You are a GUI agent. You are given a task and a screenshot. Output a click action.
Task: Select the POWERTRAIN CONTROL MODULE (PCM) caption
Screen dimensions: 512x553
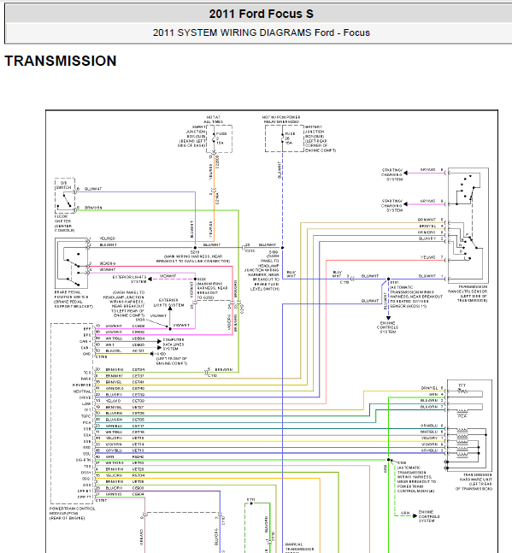point(73,513)
